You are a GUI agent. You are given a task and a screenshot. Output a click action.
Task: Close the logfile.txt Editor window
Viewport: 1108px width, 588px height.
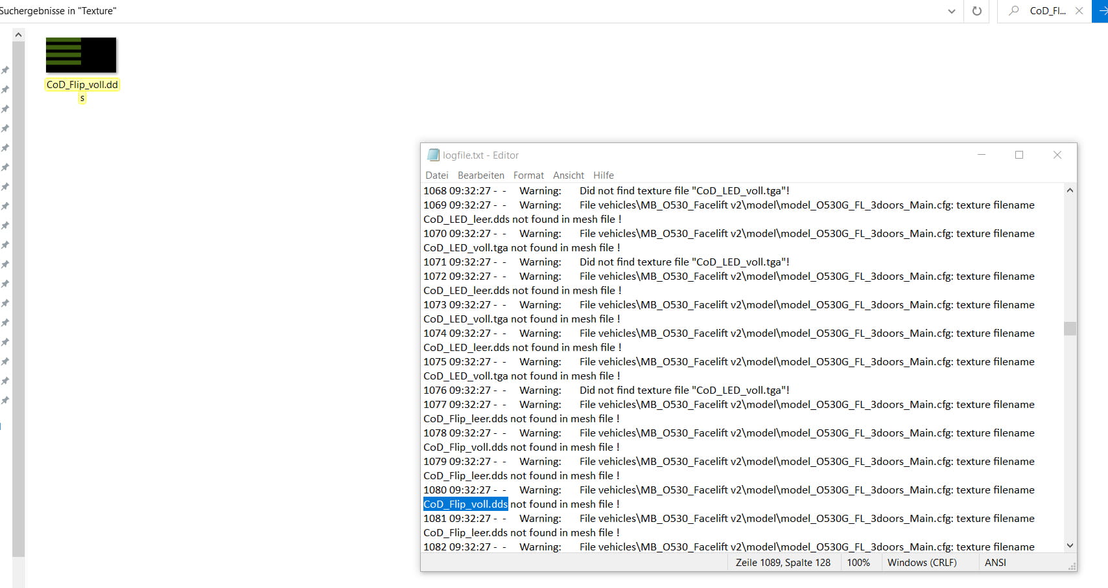point(1057,155)
